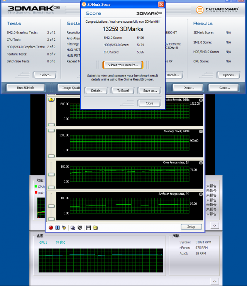The image size is (247, 286).
Task: Open Image Quality button
Action: point(69,88)
